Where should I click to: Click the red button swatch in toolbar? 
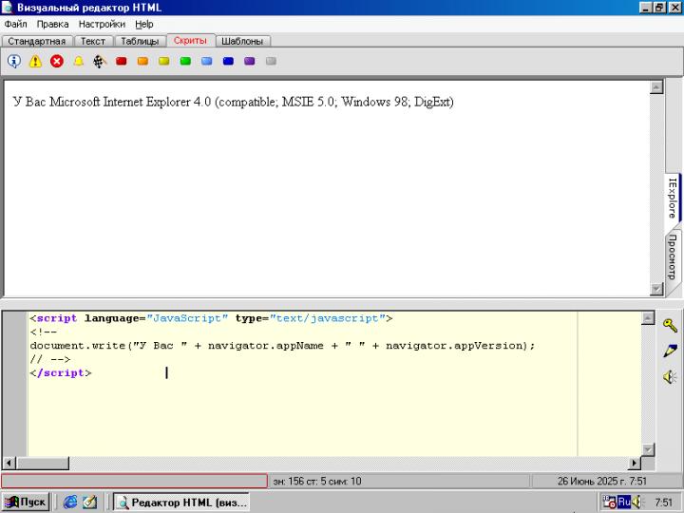click(122, 62)
